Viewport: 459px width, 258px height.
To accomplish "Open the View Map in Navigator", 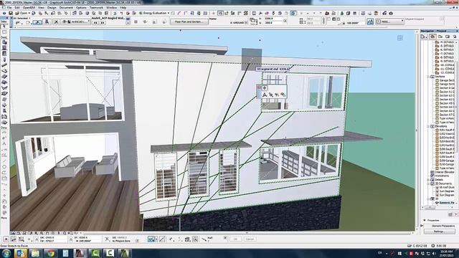I will click(x=440, y=37).
